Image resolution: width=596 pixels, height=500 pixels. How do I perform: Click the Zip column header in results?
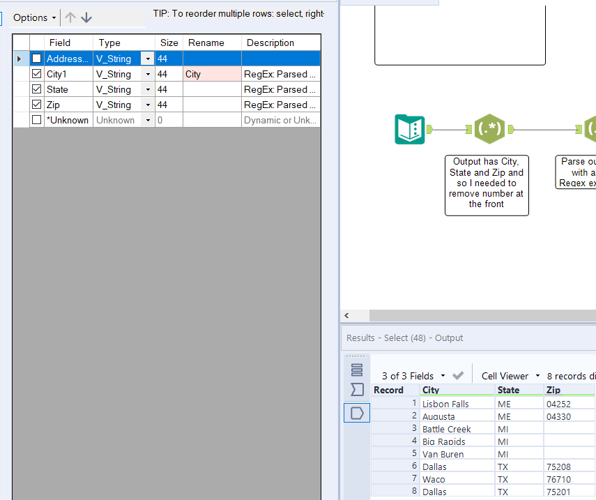pos(568,390)
